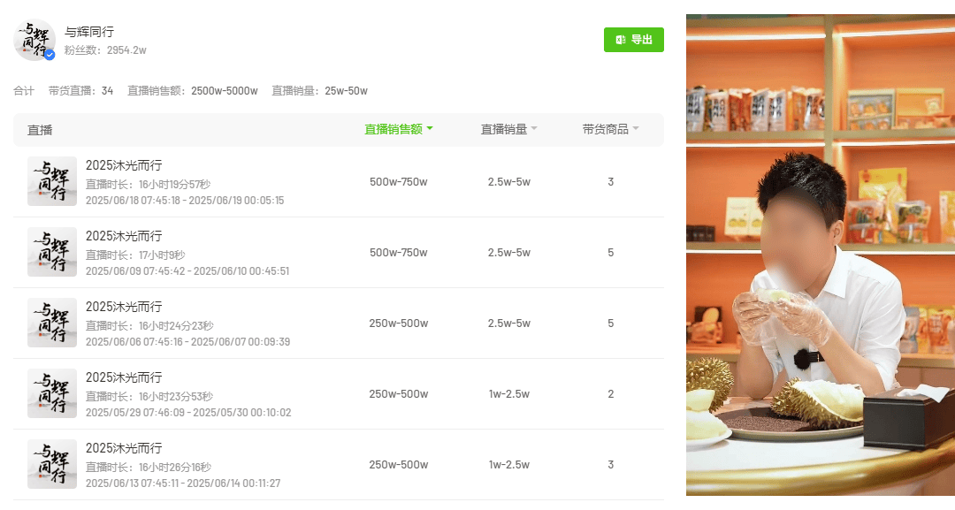Click the 直播销售额 2500w-5000w summary
Screen dimensions: 955x510
(x=193, y=91)
